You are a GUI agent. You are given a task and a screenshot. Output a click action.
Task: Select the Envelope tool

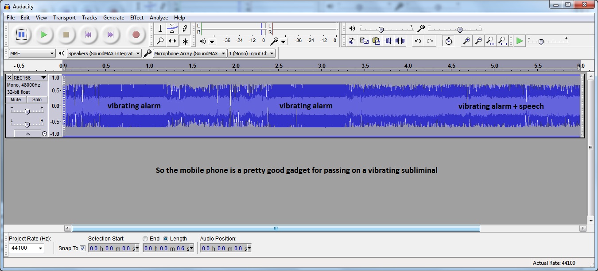pos(172,28)
